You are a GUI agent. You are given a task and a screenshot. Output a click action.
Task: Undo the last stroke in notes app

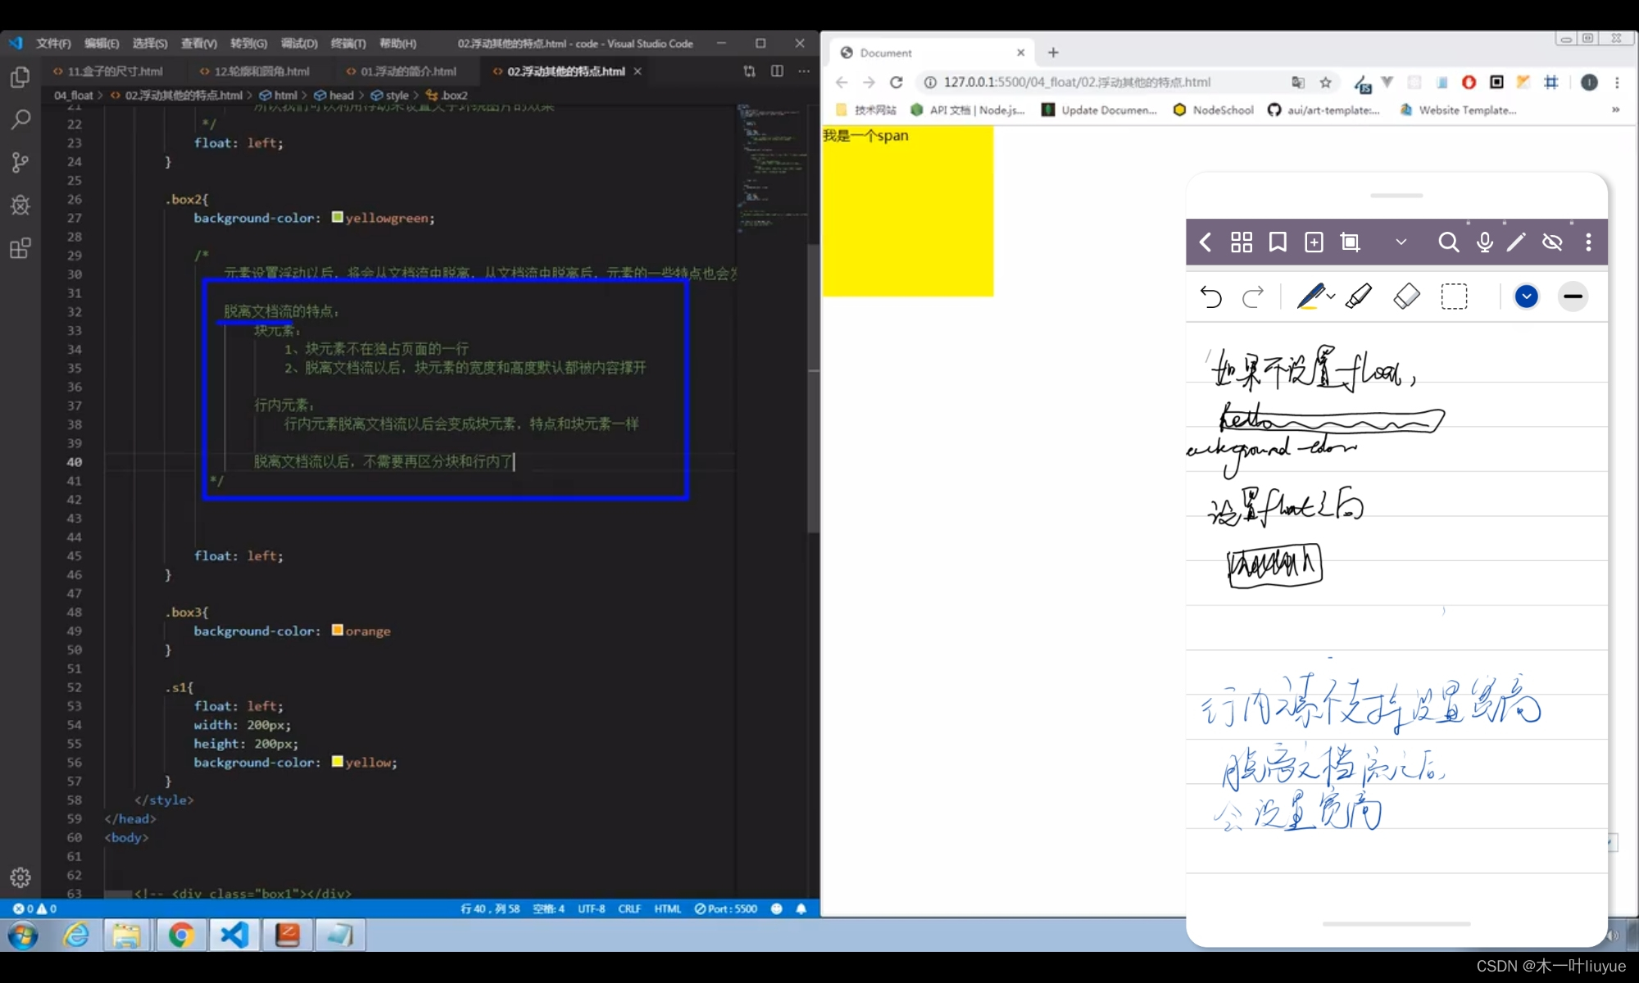point(1210,297)
